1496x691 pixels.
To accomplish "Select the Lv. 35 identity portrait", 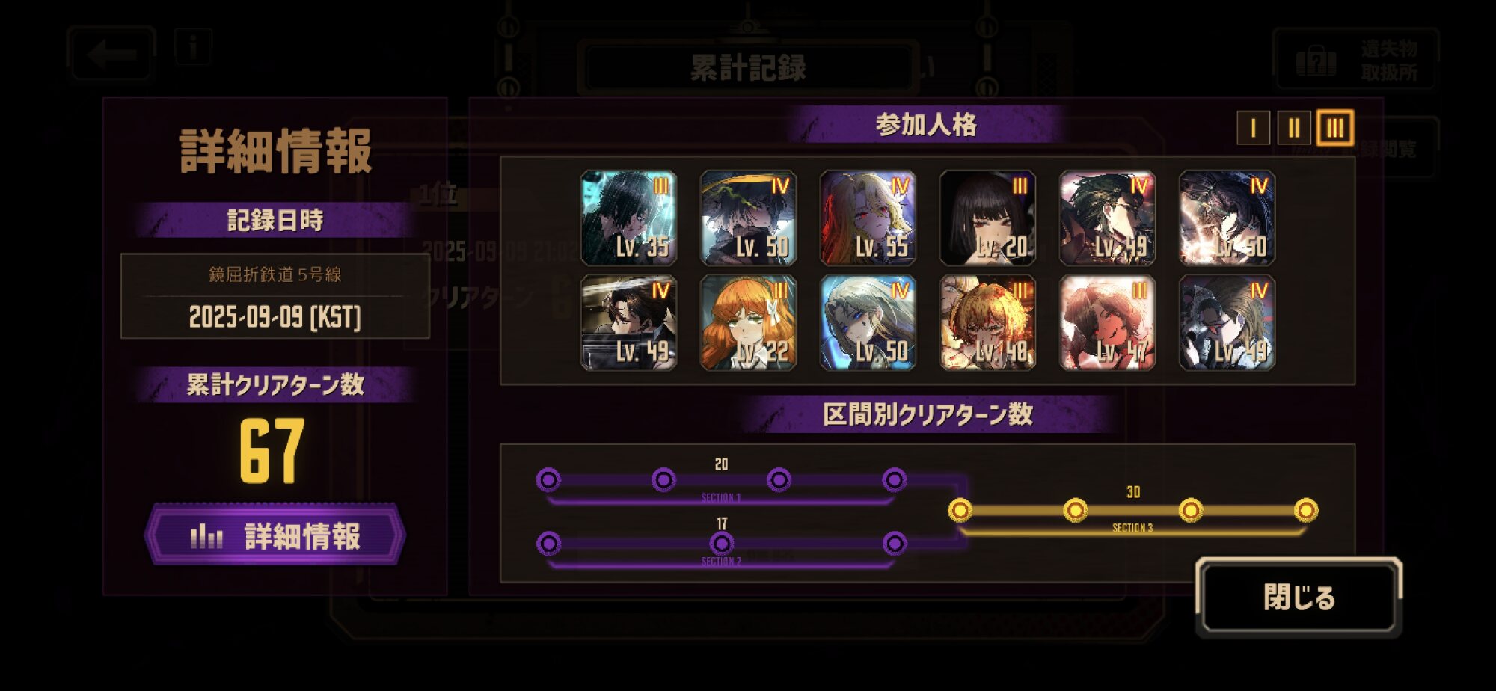I will pyautogui.click(x=629, y=218).
